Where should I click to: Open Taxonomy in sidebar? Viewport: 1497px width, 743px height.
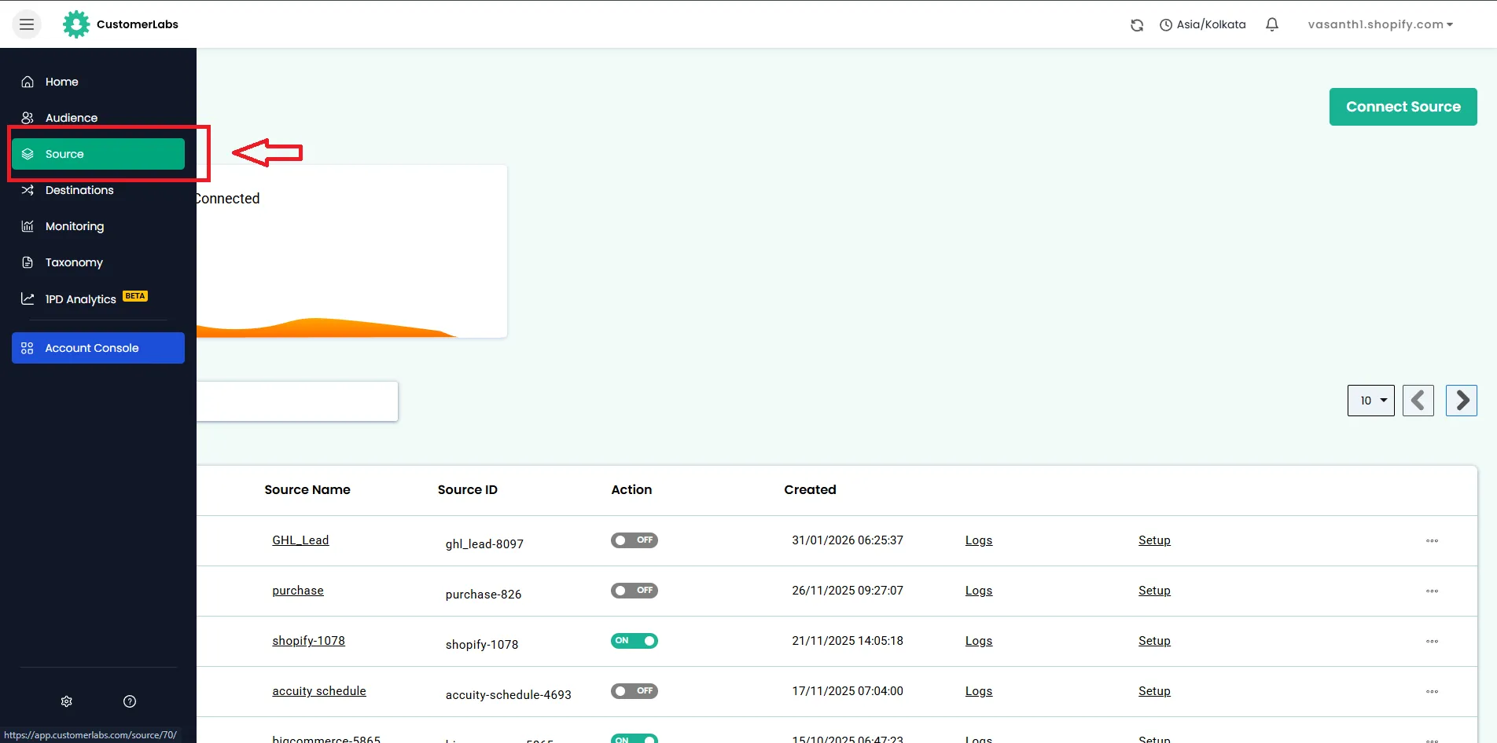pos(98,262)
